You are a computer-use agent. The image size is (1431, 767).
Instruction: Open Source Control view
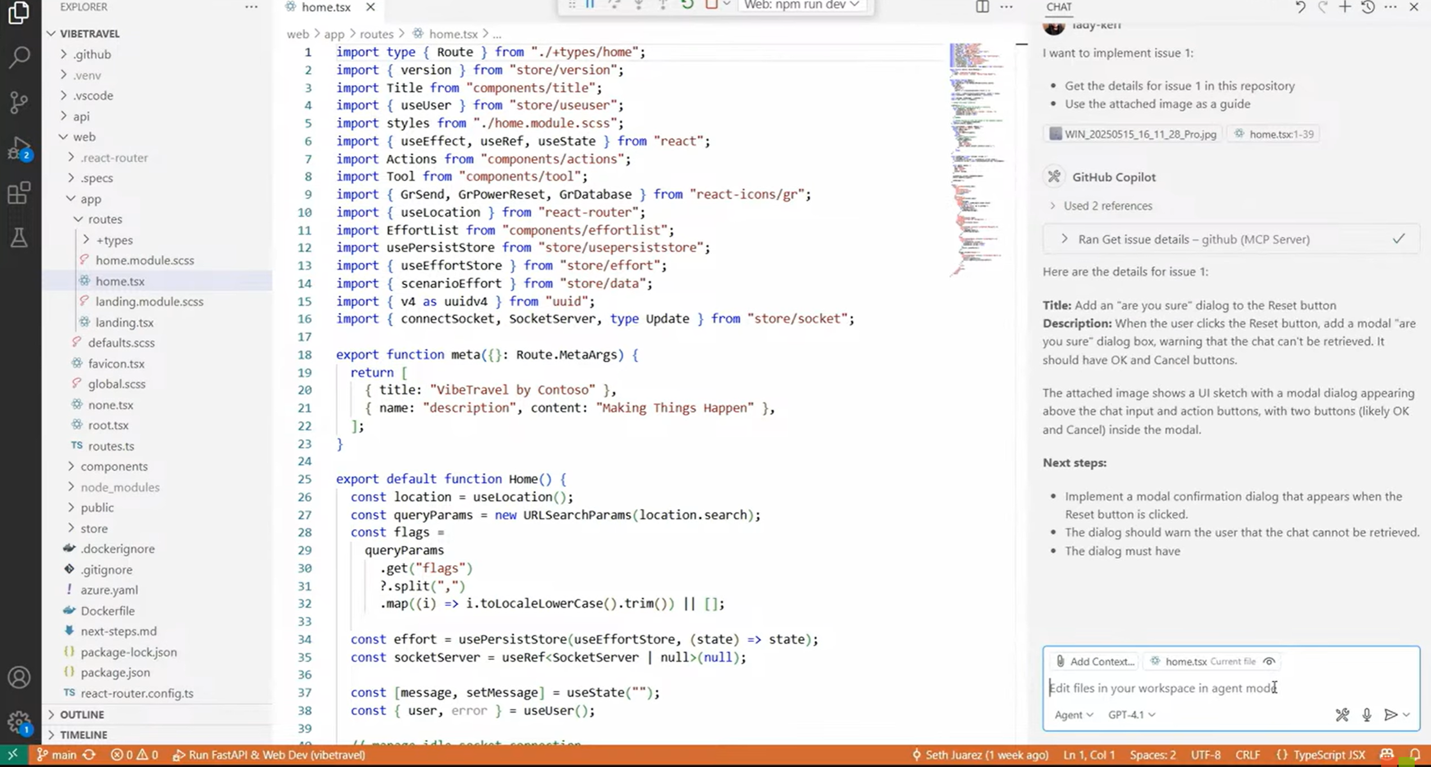19,102
